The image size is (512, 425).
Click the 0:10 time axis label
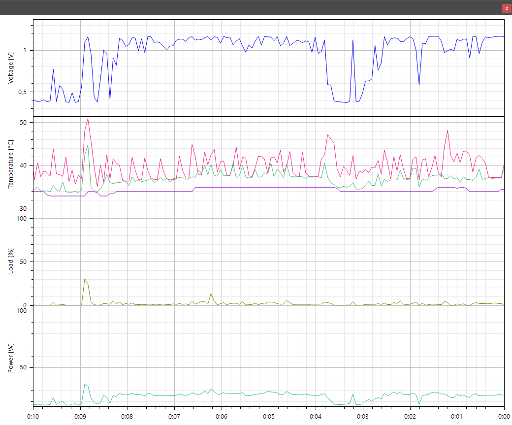pos(33,417)
